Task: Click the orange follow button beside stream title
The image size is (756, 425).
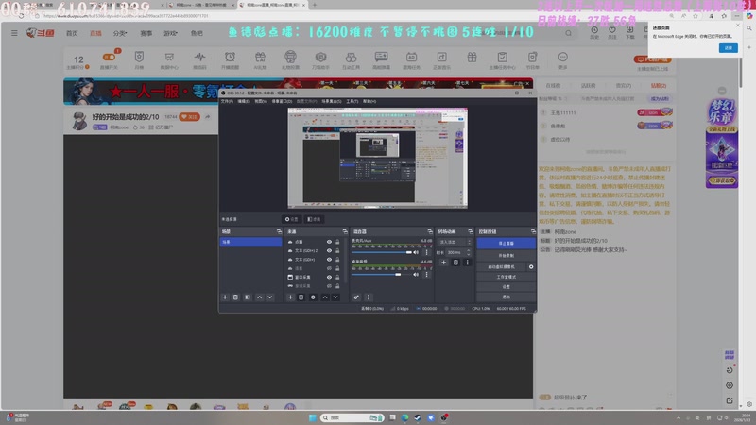Action: [x=190, y=116]
